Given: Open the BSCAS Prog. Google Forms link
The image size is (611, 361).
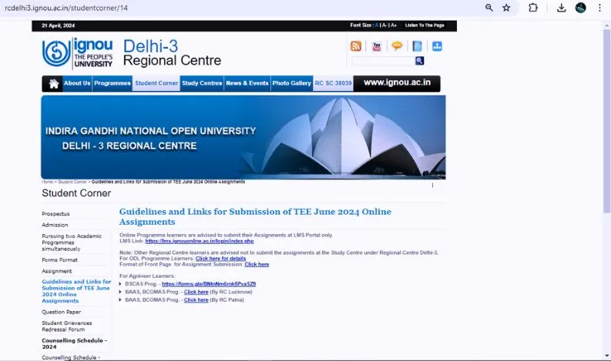Looking at the screenshot, I should click(x=209, y=284).
